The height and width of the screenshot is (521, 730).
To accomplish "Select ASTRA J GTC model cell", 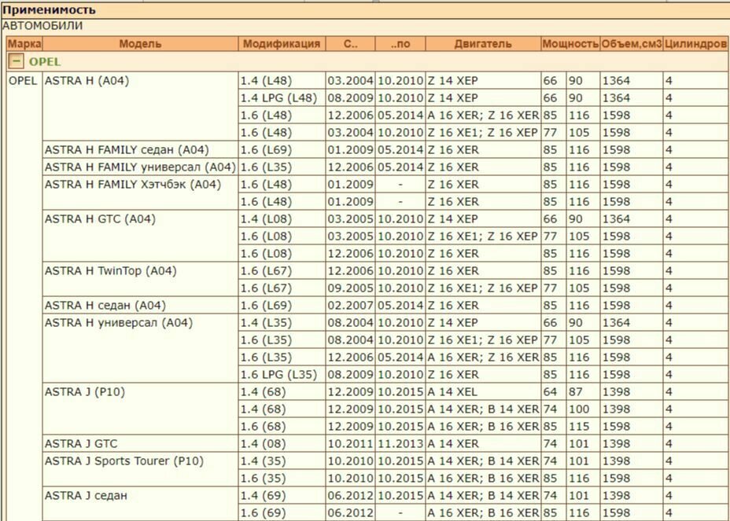I will pos(140,444).
